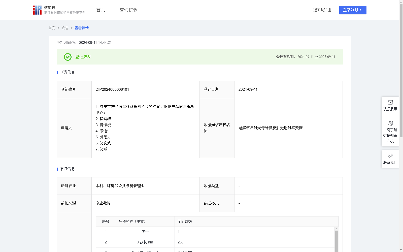Open the 查询校验 navigation menu item
Image resolution: width=403 pixels, height=252 pixels.
click(128, 10)
